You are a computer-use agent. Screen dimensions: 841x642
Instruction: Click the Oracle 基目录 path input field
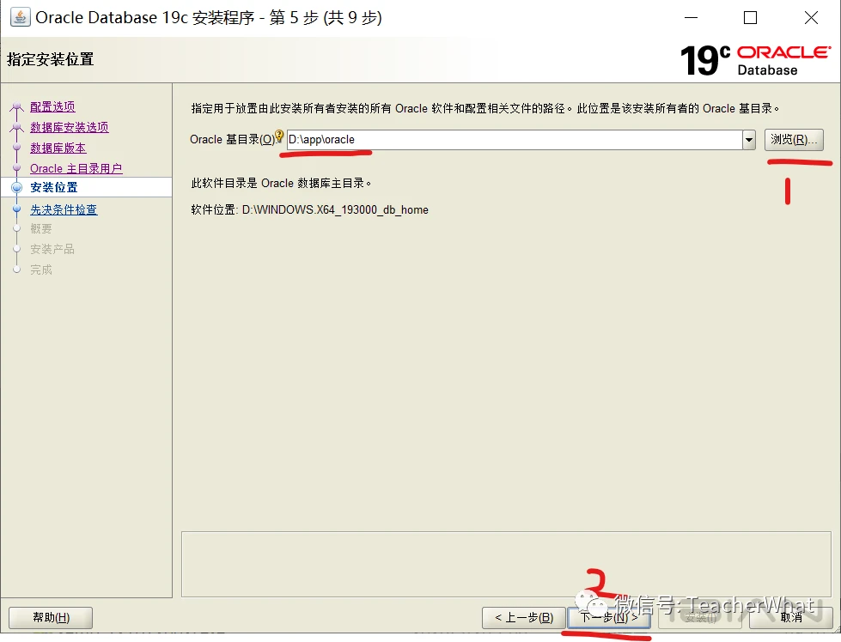[515, 141]
